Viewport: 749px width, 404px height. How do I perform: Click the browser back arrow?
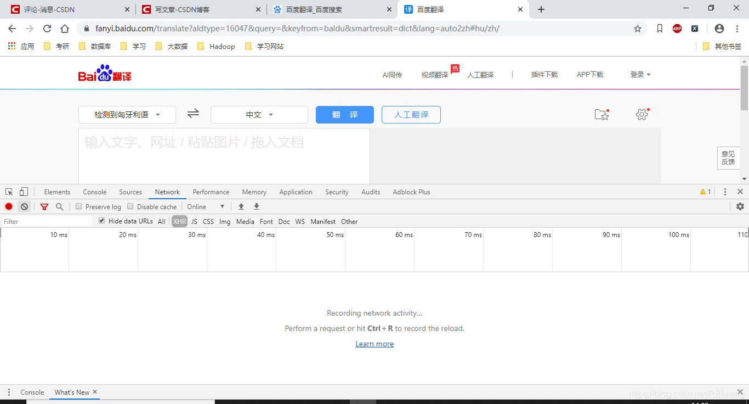[x=12, y=29]
